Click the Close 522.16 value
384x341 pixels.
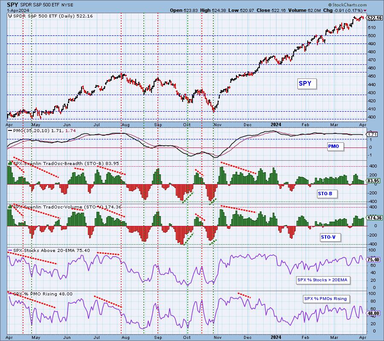tap(271, 10)
